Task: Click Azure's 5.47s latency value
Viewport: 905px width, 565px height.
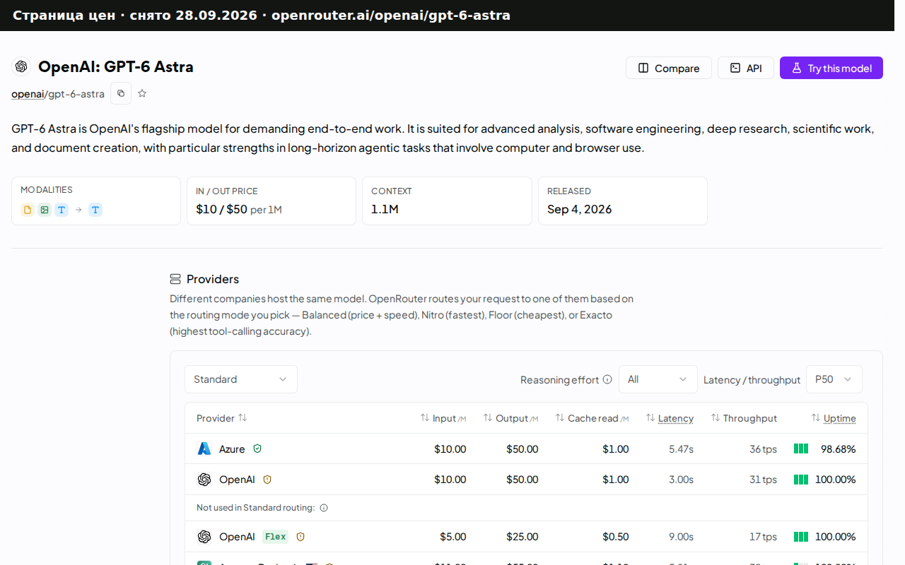Action: click(681, 448)
